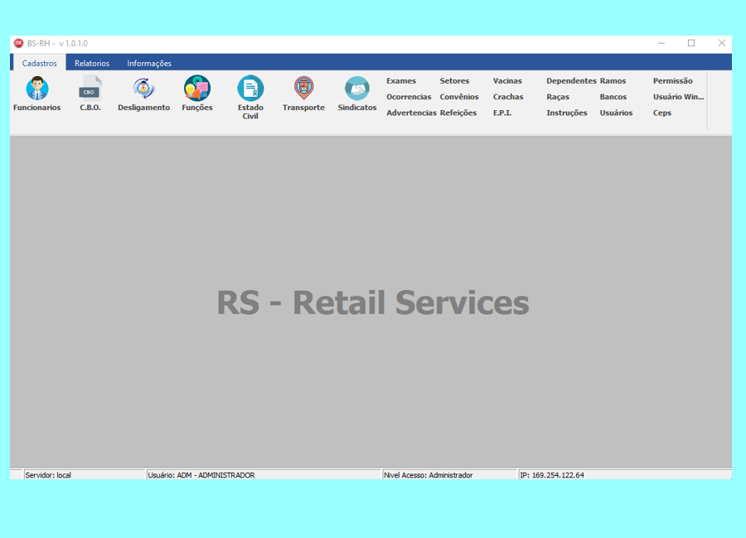The height and width of the screenshot is (538, 746).
Task: Switch to the Relatorios tab
Action: pos(92,63)
